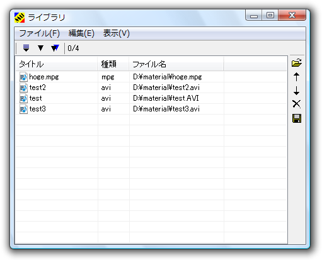The image size is (322, 260).
Task: Click the library app icon in title bar
Action: [x=20, y=18]
